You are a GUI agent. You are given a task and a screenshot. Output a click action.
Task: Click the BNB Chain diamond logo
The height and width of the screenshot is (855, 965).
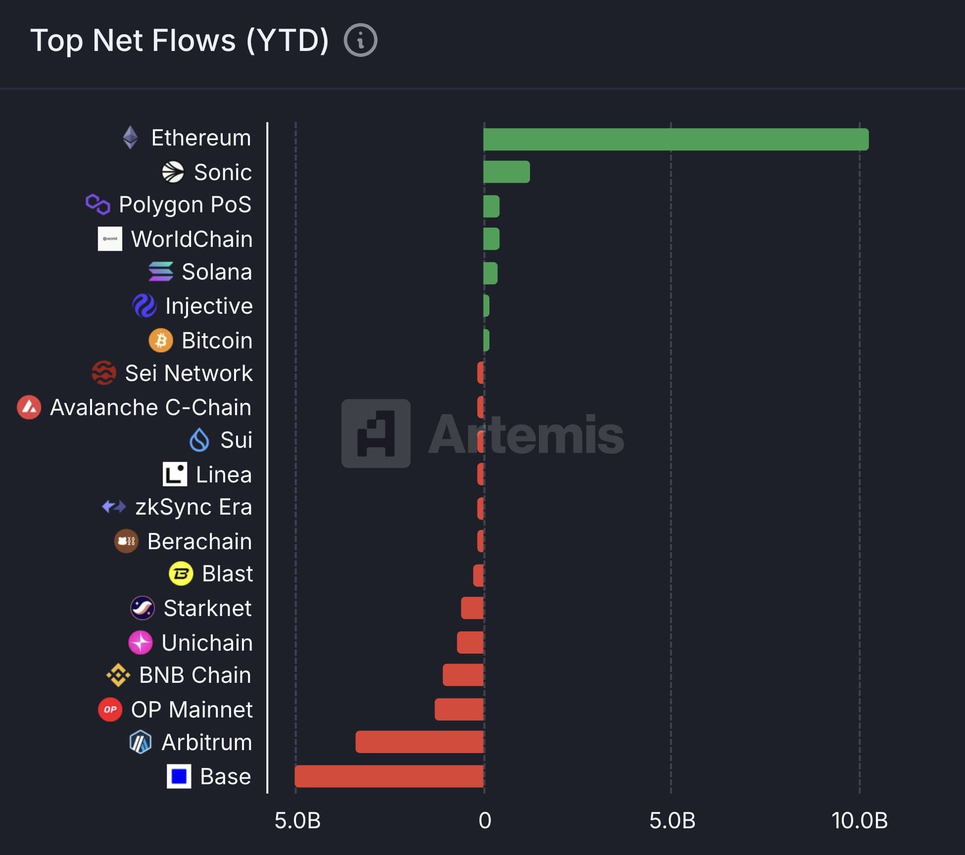[x=118, y=675]
